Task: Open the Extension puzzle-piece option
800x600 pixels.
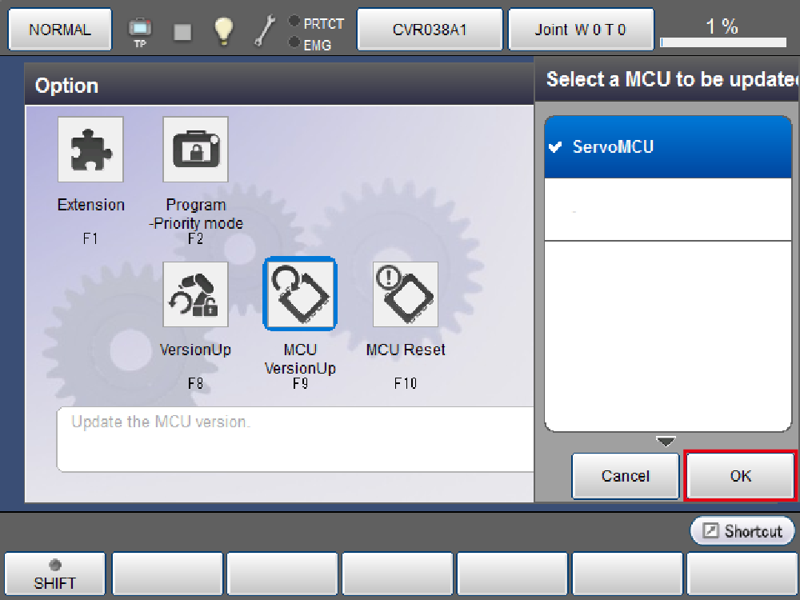Action: tap(90, 150)
